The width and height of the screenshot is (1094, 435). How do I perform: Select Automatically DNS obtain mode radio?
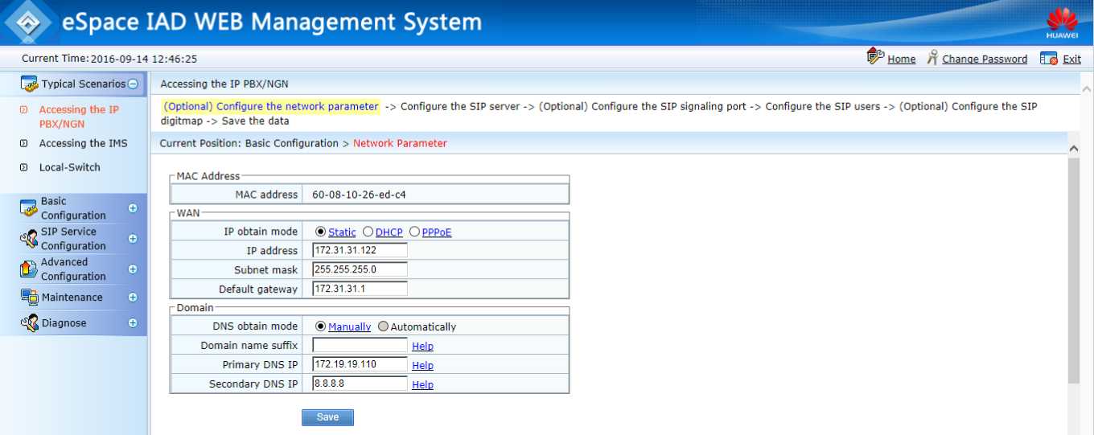[x=383, y=326]
